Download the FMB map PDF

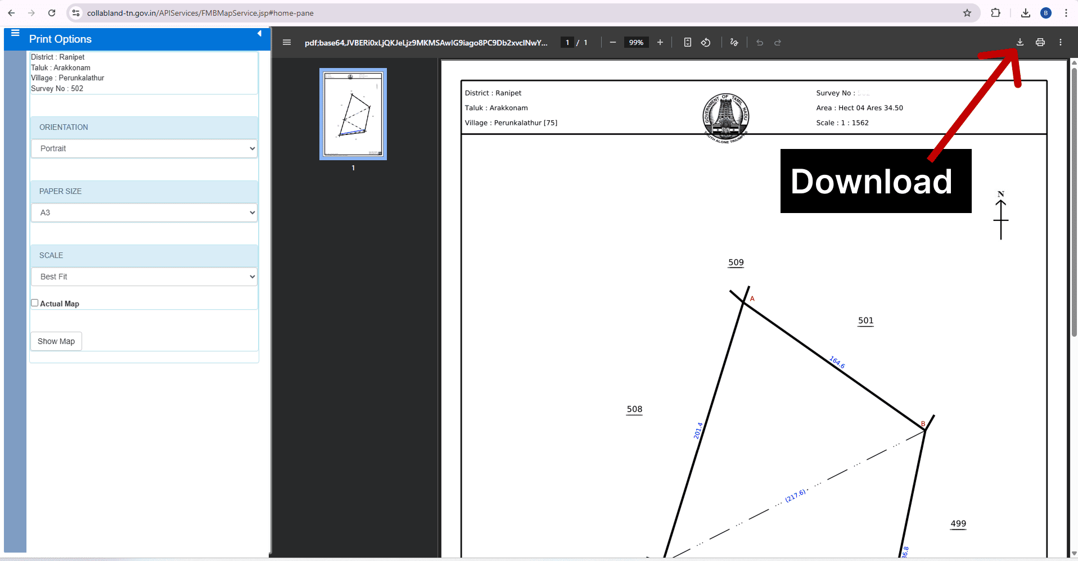1020,42
